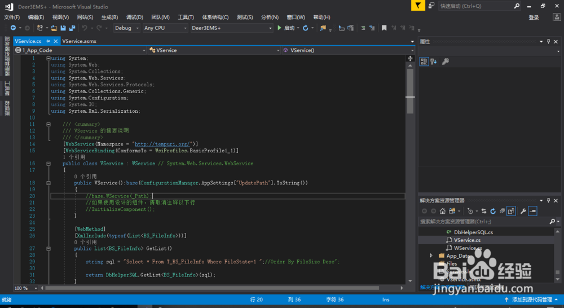Screen dimensions: 564x308
Task: Open the VService() member navigation dropdown
Action: click(x=348, y=50)
